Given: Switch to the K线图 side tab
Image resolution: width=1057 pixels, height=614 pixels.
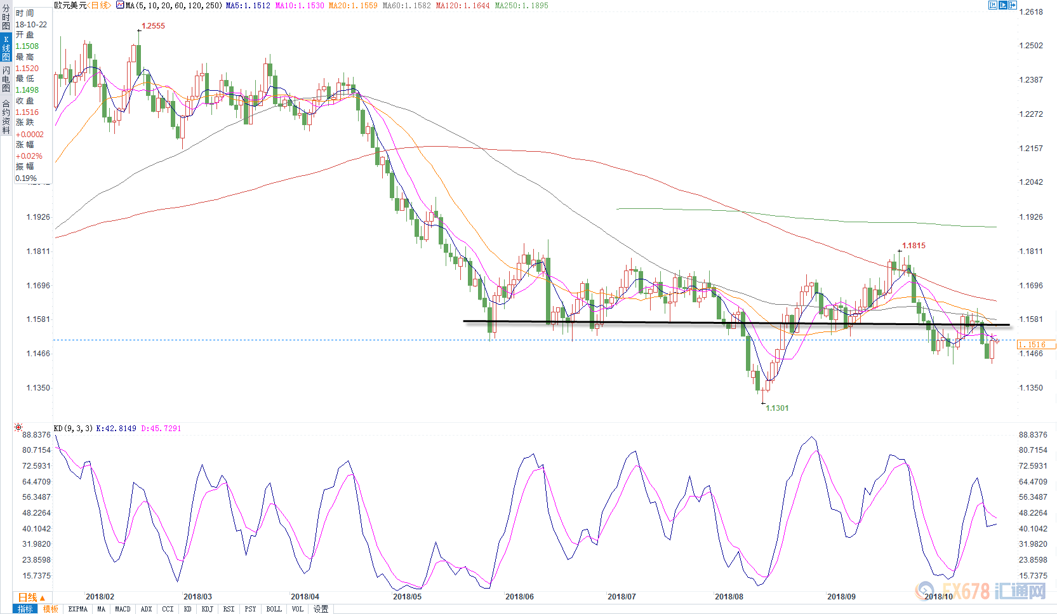Looking at the screenshot, I should coord(6,48).
